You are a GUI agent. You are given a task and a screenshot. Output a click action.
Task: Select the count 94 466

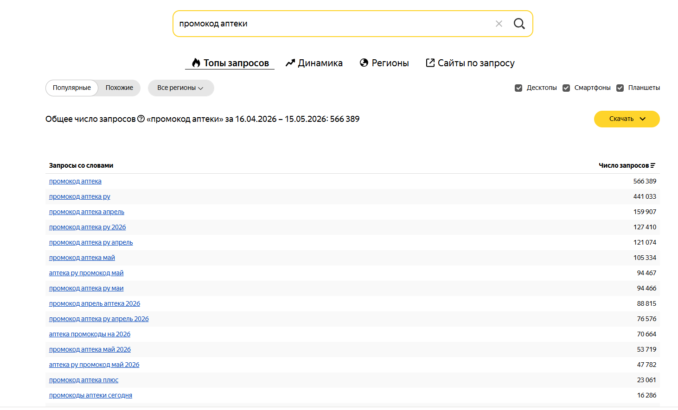click(646, 288)
